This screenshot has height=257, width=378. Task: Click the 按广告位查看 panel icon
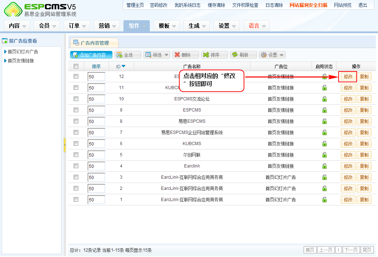pyautogui.click(x=5, y=41)
